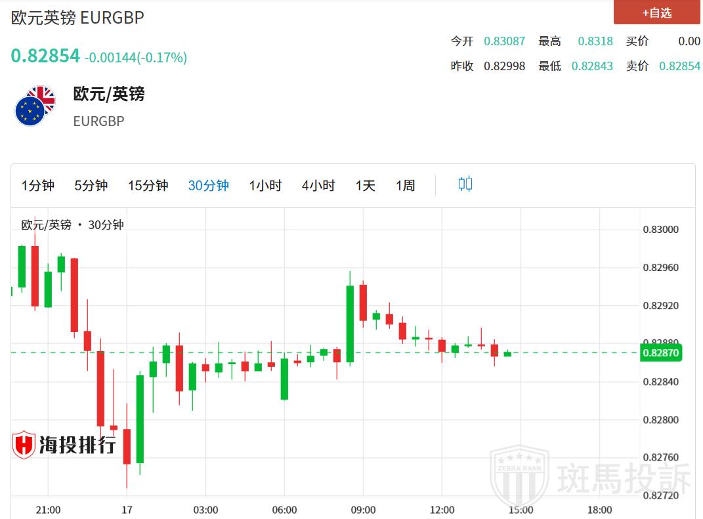
Task: Click the 0.83000 price axis label
Action: click(660, 230)
